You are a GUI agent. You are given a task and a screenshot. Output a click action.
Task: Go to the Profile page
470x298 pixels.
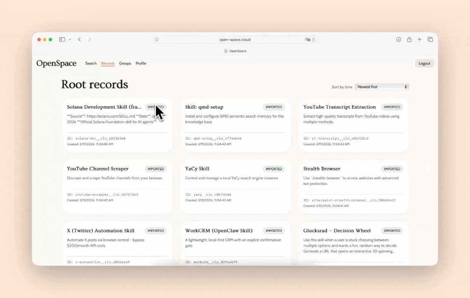[x=141, y=63]
